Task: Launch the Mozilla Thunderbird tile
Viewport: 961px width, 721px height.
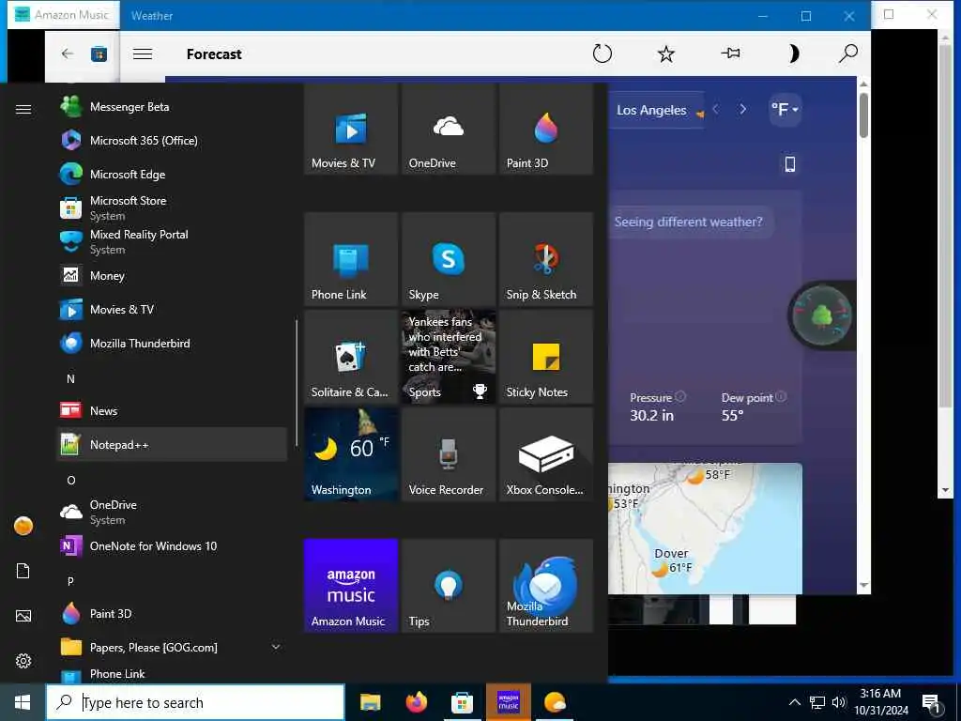Action: tap(546, 586)
